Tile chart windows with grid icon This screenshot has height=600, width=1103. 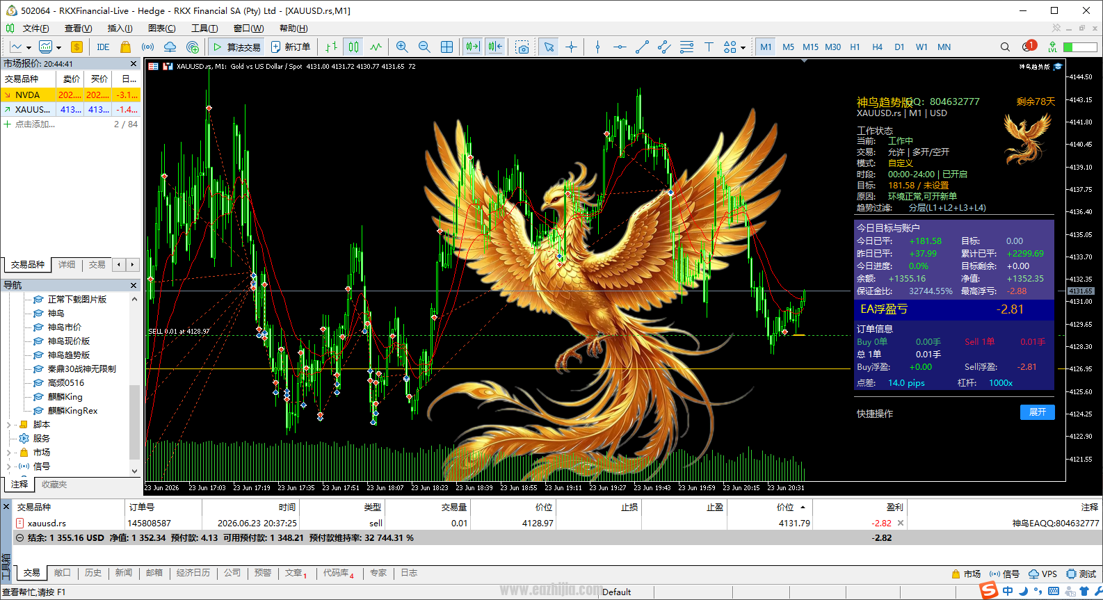point(446,47)
